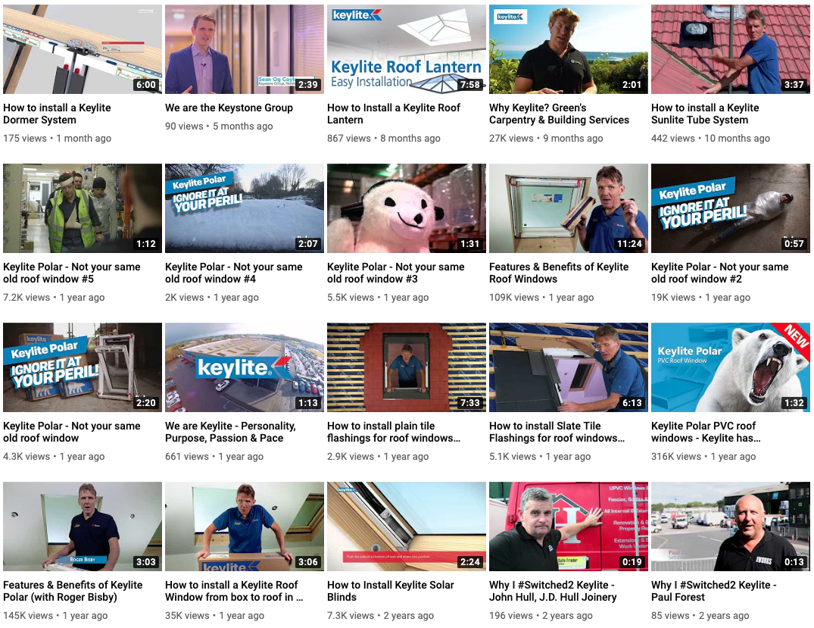
Task: Open Keylite Polar roof window #5 thumbnail
Action: 83,208
